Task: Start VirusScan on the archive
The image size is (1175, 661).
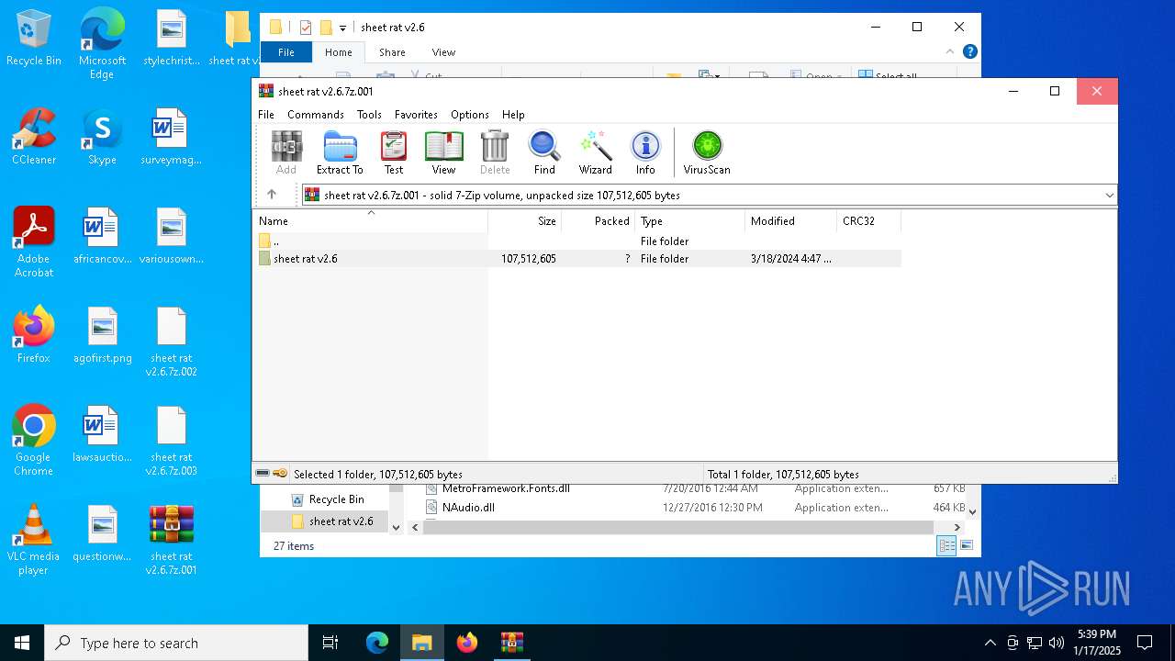Action: [707, 152]
